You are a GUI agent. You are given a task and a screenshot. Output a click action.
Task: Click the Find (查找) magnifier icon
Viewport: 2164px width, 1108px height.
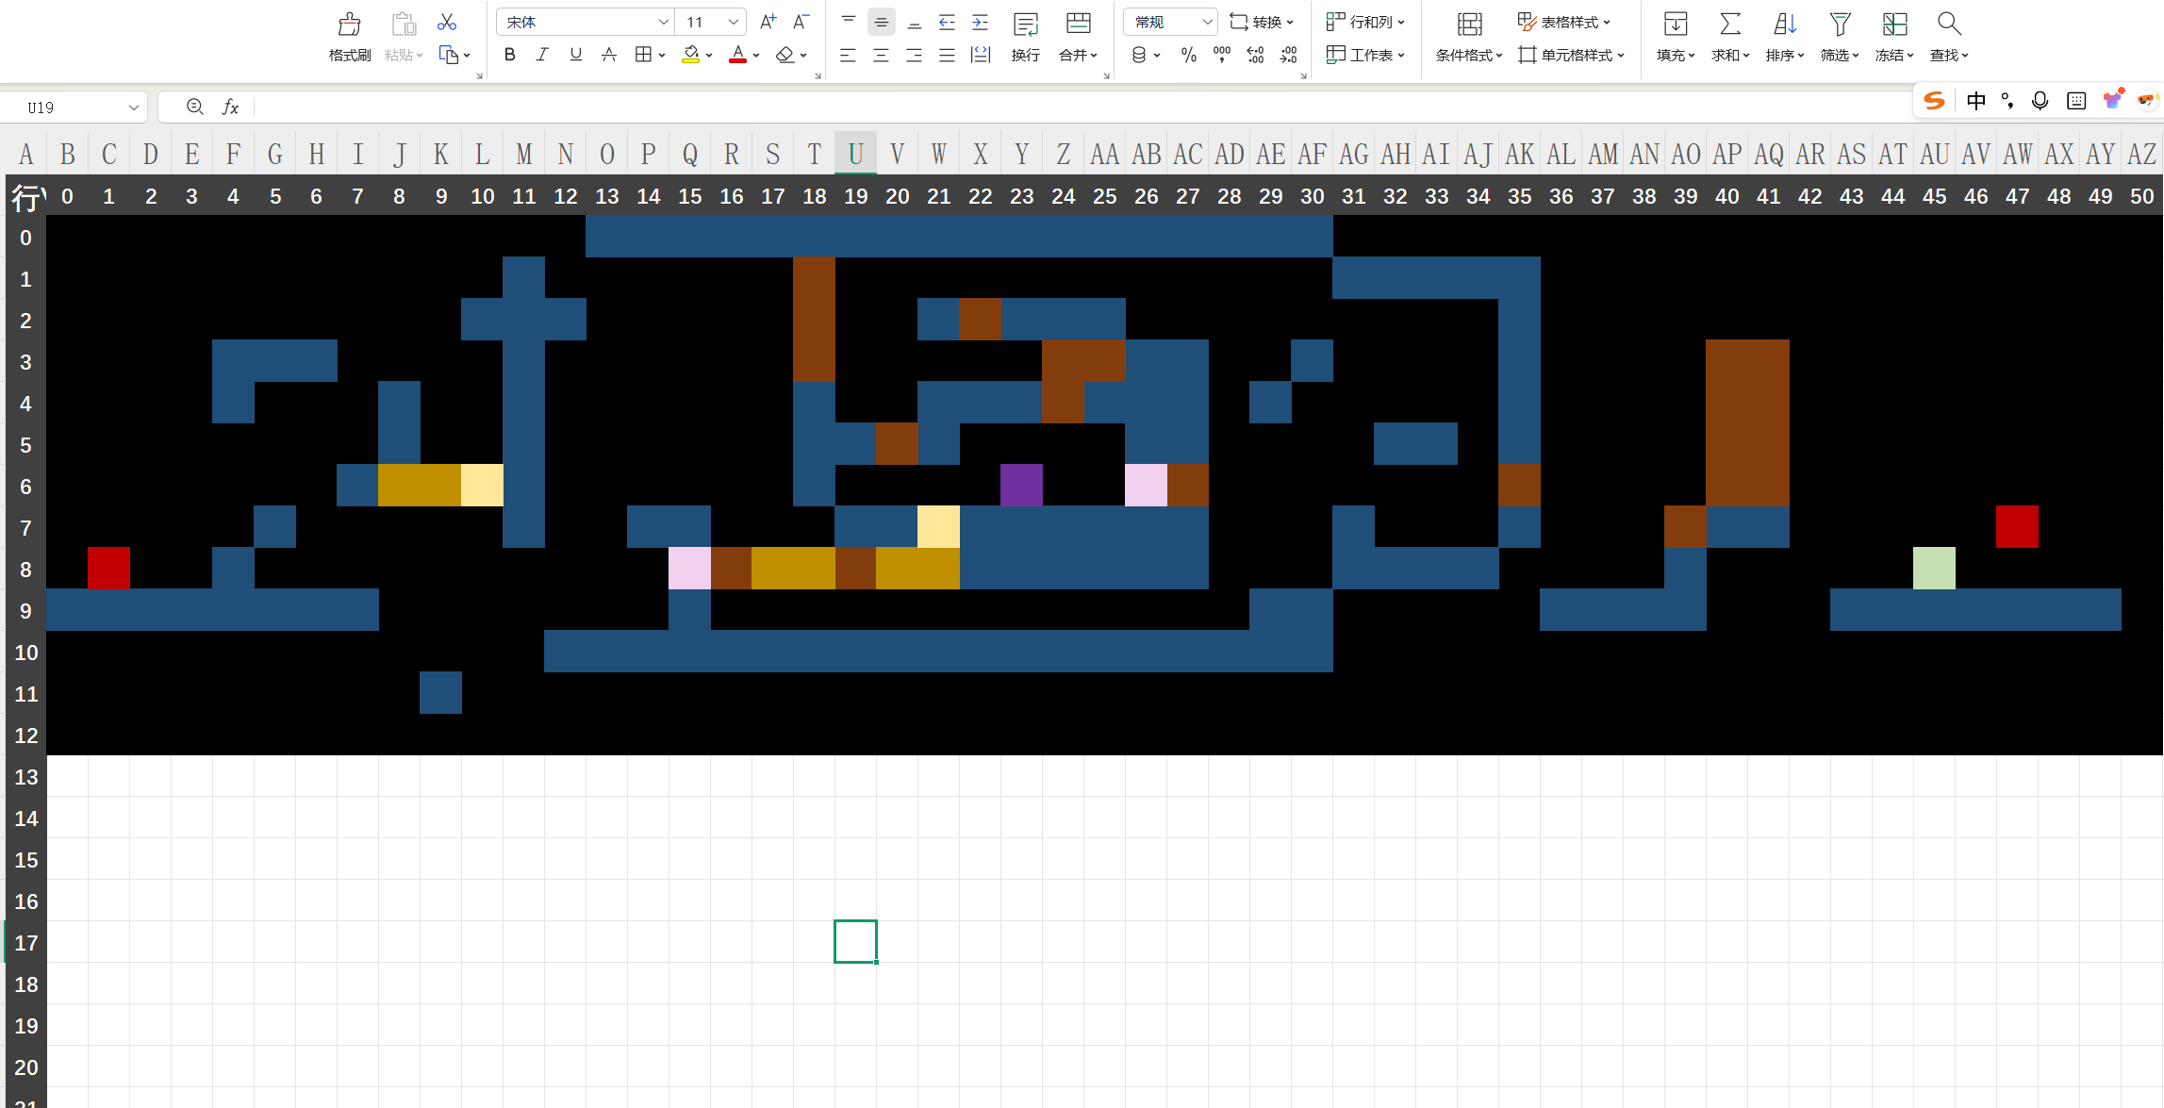click(1949, 24)
